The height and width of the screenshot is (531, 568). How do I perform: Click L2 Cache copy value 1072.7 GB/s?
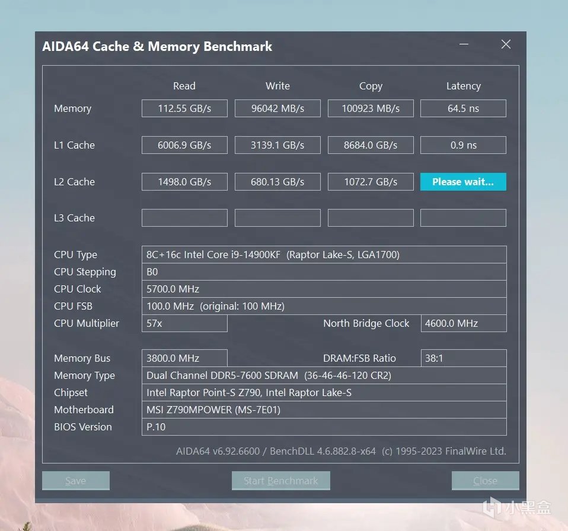(371, 182)
